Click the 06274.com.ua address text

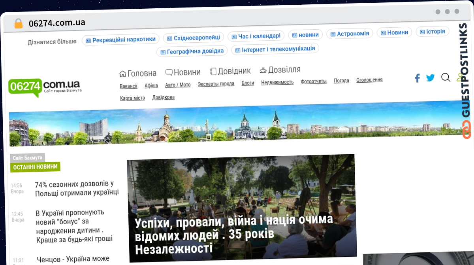pyautogui.click(x=57, y=23)
